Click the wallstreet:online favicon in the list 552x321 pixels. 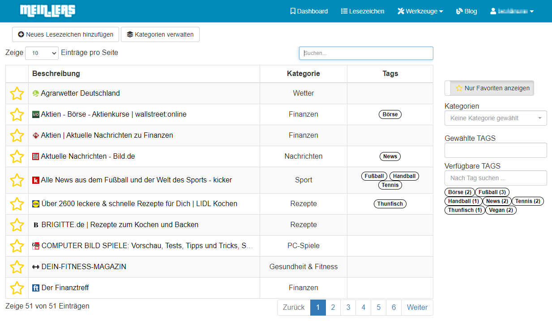pos(36,114)
